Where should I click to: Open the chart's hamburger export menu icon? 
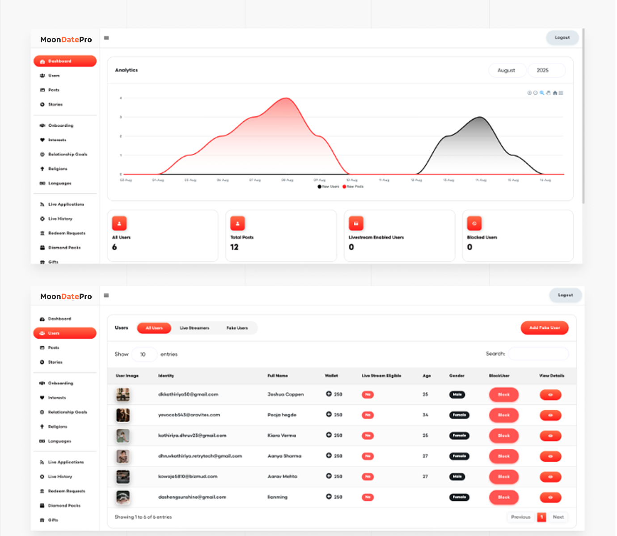561,93
